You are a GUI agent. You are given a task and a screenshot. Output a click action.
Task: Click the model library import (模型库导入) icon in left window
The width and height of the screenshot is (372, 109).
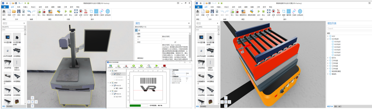[51, 11]
